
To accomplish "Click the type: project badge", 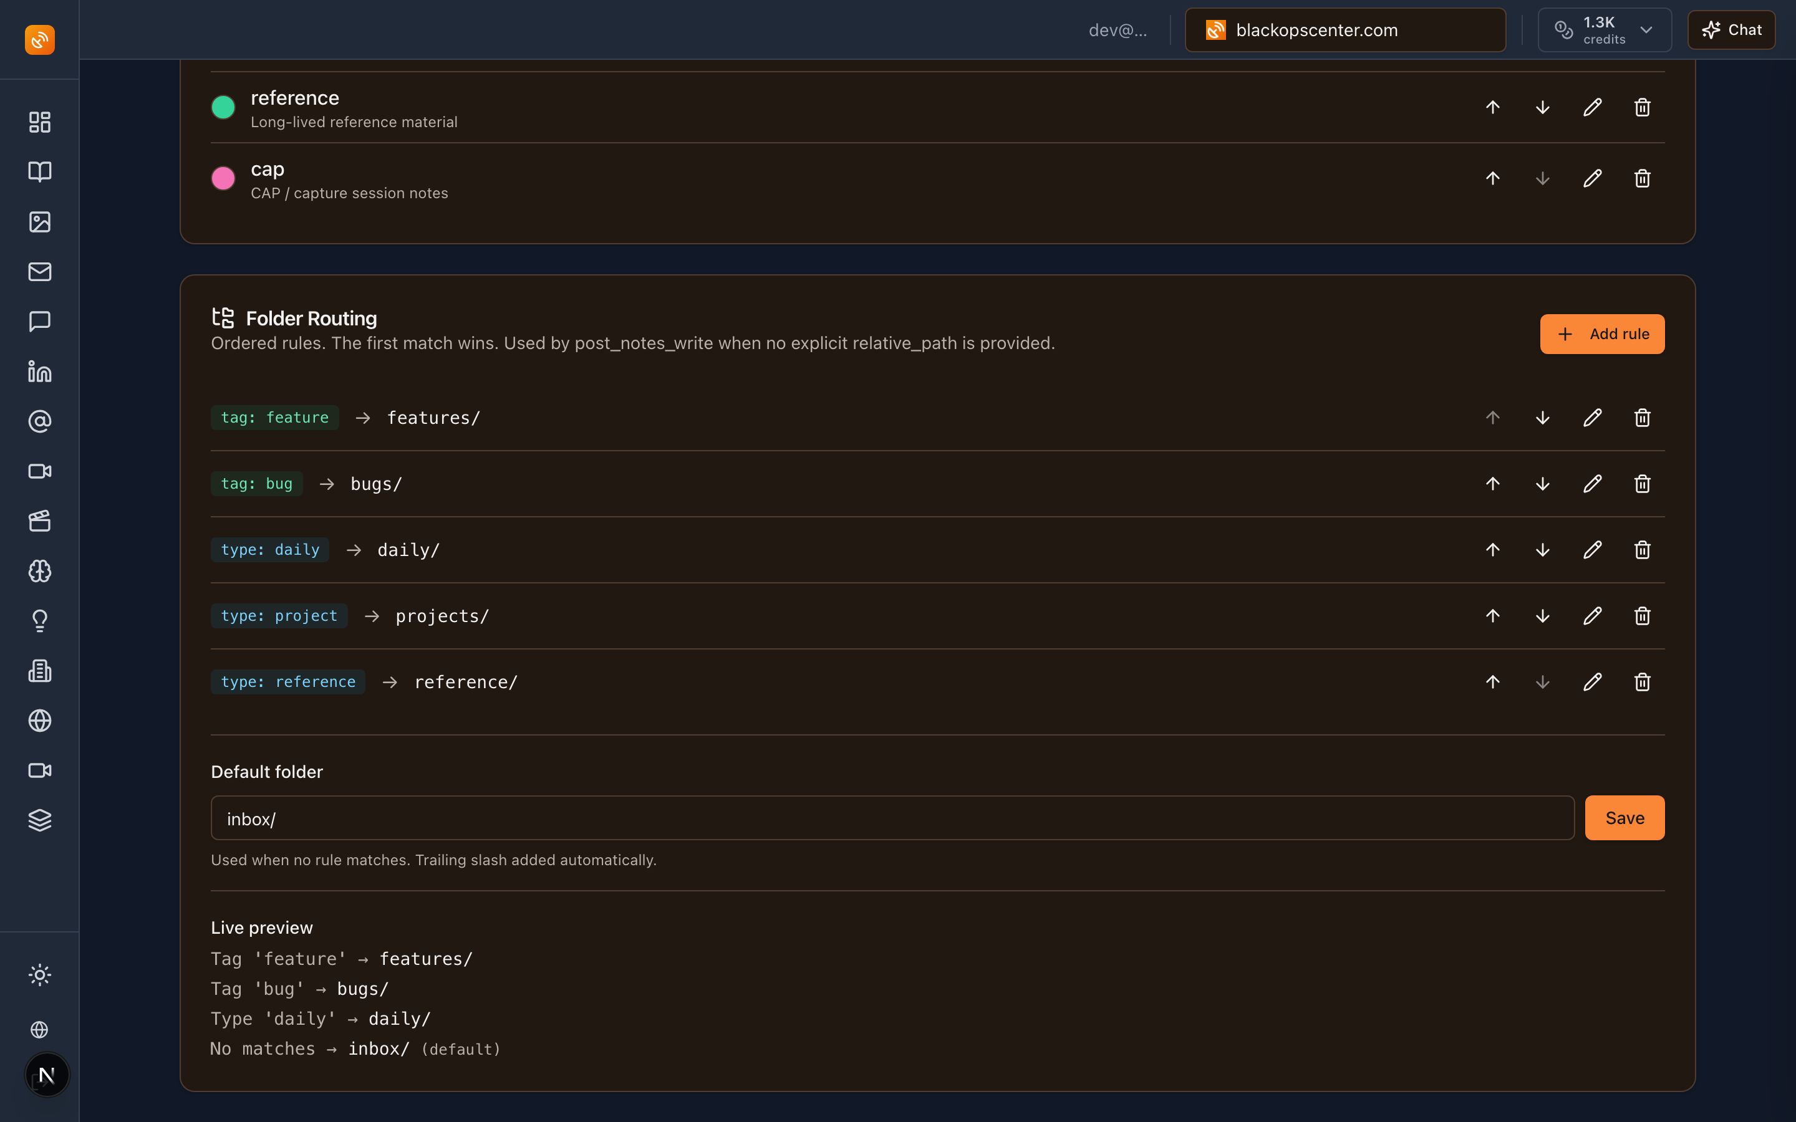I will point(279,616).
